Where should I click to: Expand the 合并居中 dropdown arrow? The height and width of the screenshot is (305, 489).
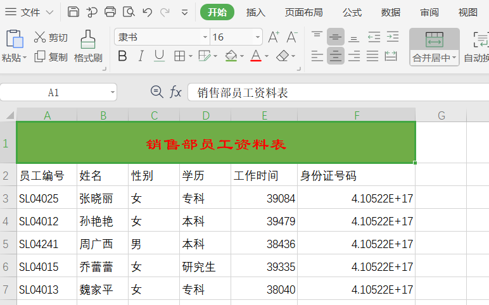click(454, 58)
